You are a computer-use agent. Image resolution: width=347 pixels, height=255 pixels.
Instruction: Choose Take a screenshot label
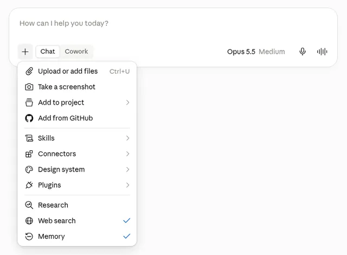pos(67,87)
